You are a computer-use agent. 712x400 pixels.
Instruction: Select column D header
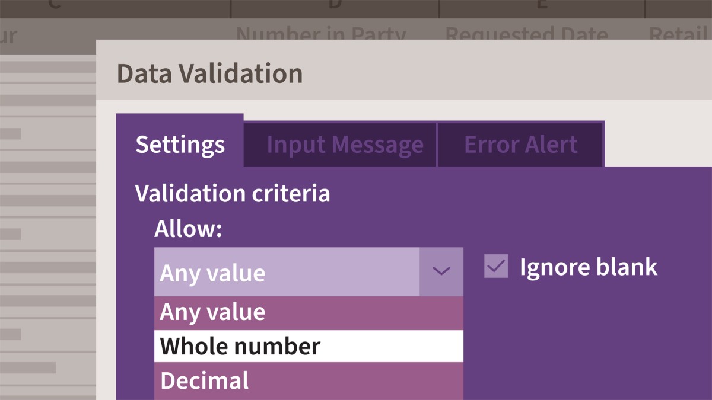point(335,7)
